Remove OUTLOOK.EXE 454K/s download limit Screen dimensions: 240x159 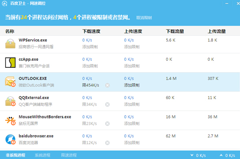tap(107, 85)
